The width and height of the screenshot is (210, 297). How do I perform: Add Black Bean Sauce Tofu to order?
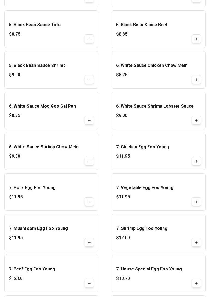pyautogui.click(x=89, y=39)
